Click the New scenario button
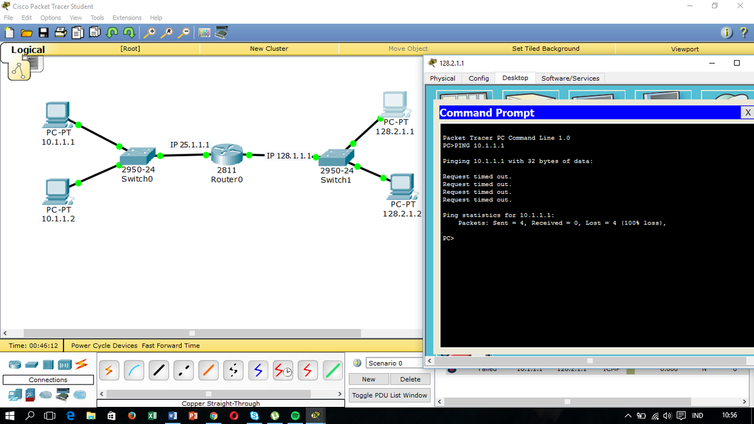 click(x=369, y=379)
